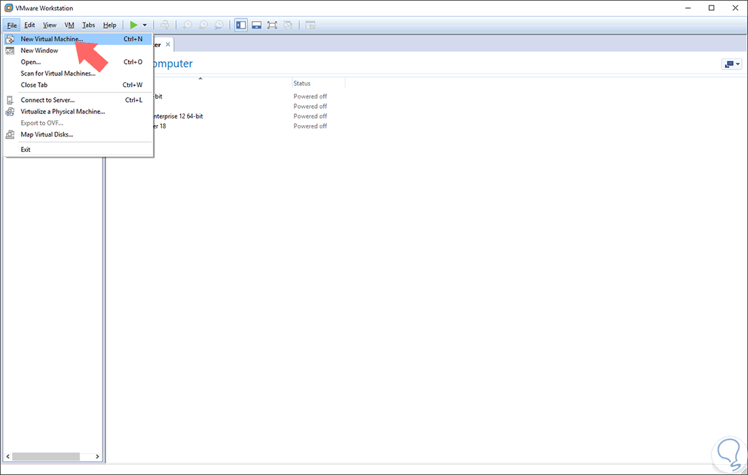Toggle the library panel visibility

pyautogui.click(x=241, y=24)
